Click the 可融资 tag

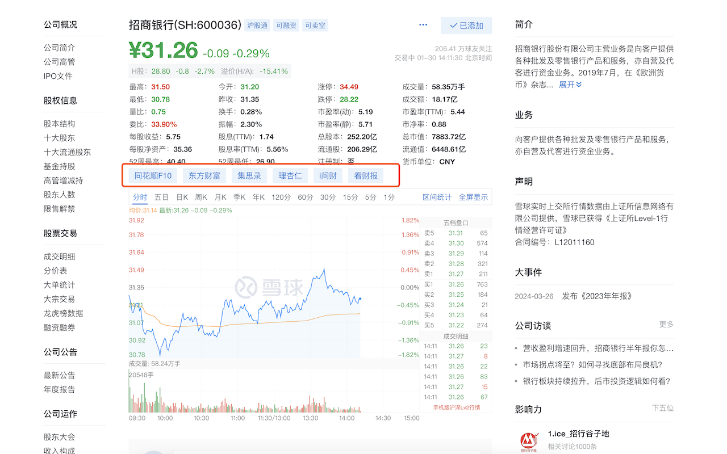point(286,26)
